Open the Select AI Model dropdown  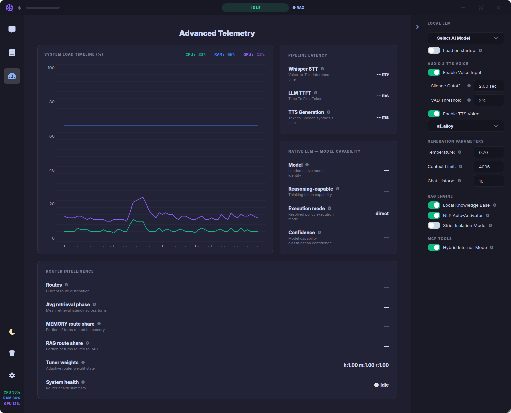coord(465,38)
